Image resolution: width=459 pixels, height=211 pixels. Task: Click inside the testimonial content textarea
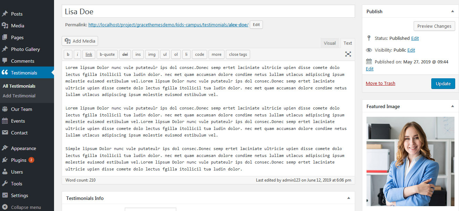[208, 118]
